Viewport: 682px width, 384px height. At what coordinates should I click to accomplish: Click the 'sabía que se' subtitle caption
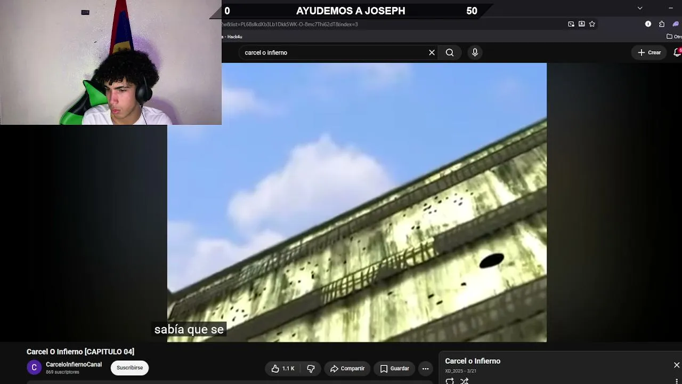tap(189, 330)
